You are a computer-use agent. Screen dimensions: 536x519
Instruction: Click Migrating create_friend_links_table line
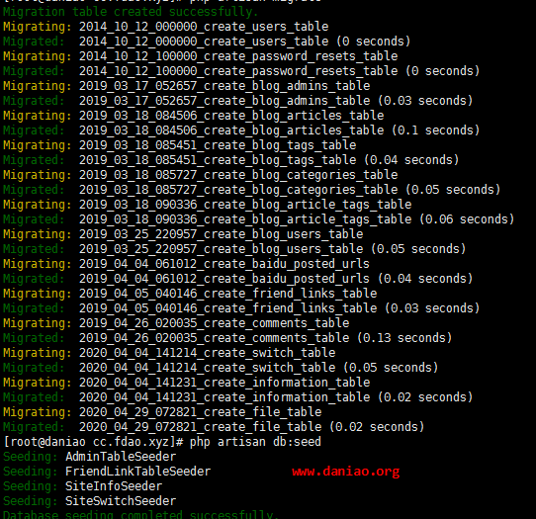190,294
